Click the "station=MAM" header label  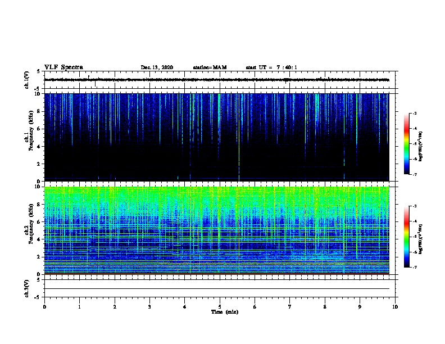click(x=210, y=67)
